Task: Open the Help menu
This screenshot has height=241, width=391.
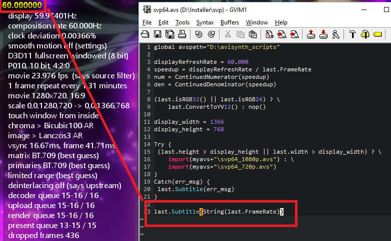Action: pos(281,22)
